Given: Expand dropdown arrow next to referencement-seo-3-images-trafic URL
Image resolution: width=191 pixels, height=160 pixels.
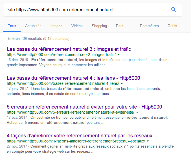Looking at the screenshot, I should coord(118,55).
